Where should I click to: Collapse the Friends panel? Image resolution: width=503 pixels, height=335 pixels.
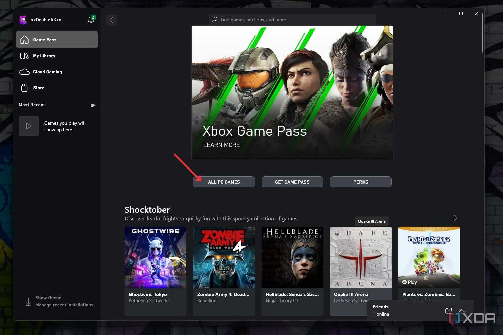462,311
